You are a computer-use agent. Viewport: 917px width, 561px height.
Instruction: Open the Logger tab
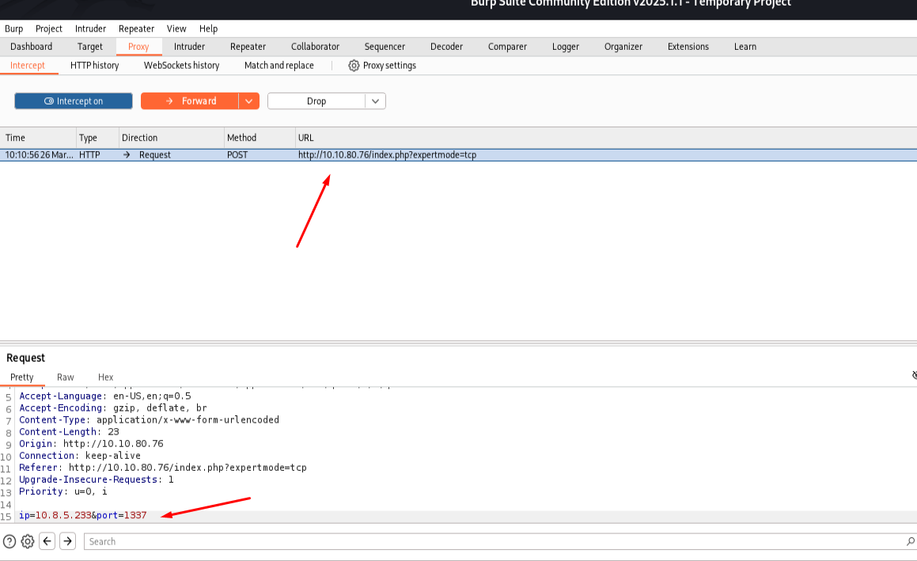coord(566,47)
